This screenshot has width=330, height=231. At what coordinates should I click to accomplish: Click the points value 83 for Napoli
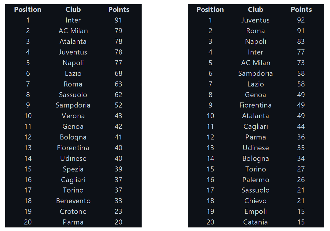[x=301, y=41]
